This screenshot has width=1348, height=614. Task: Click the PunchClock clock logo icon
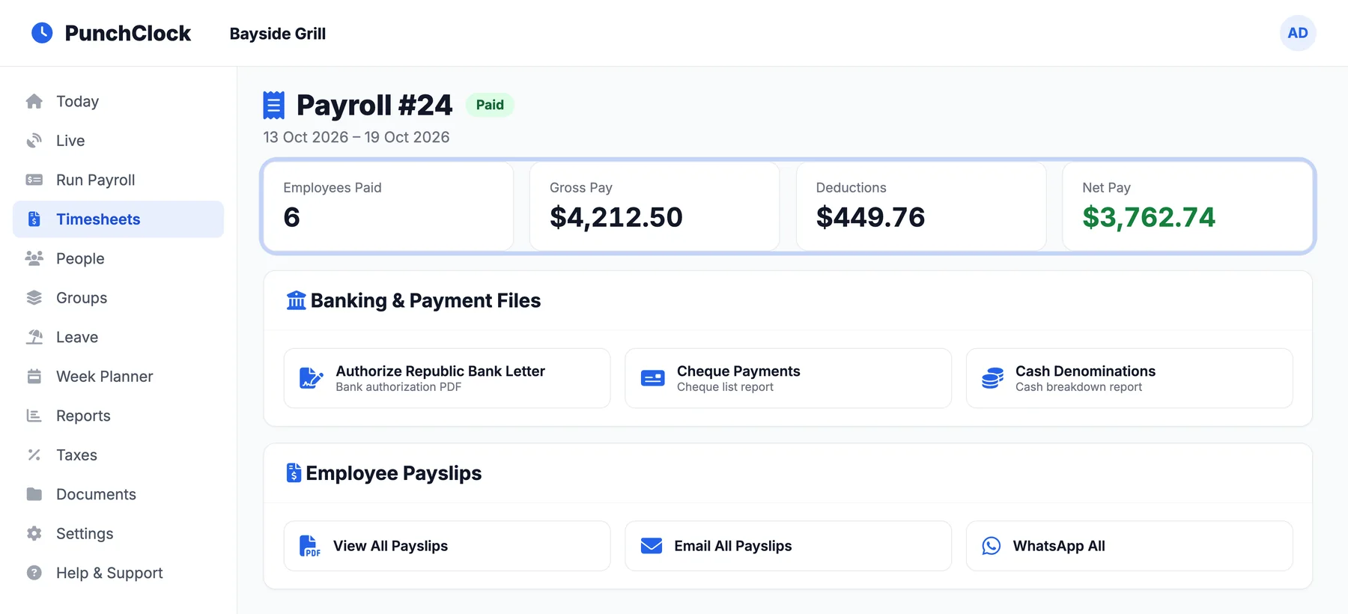click(42, 33)
